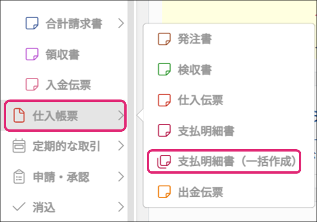Open 領収書 in the sidebar

(62, 54)
